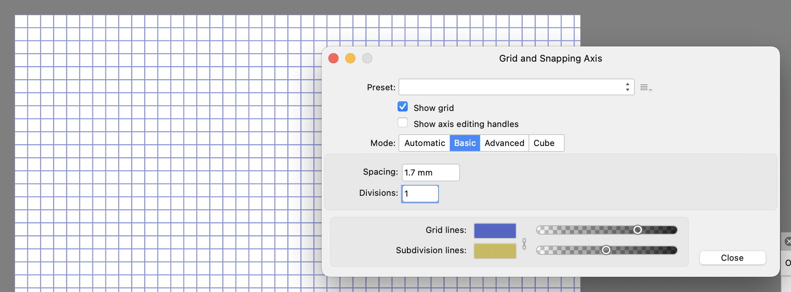Click the Grid and Snapping Axis title
This screenshot has height=292, width=791.
tap(550, 58)
